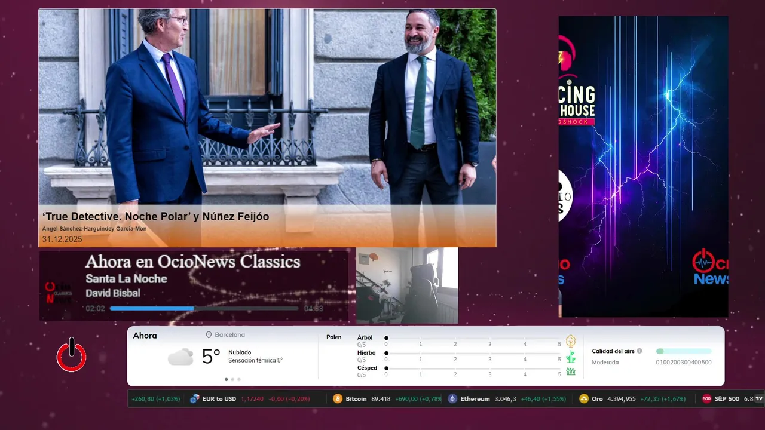The height and width of the screenshot is (430, 765).
Task: Select the third weather carousel dot
Action: [239, 379]
